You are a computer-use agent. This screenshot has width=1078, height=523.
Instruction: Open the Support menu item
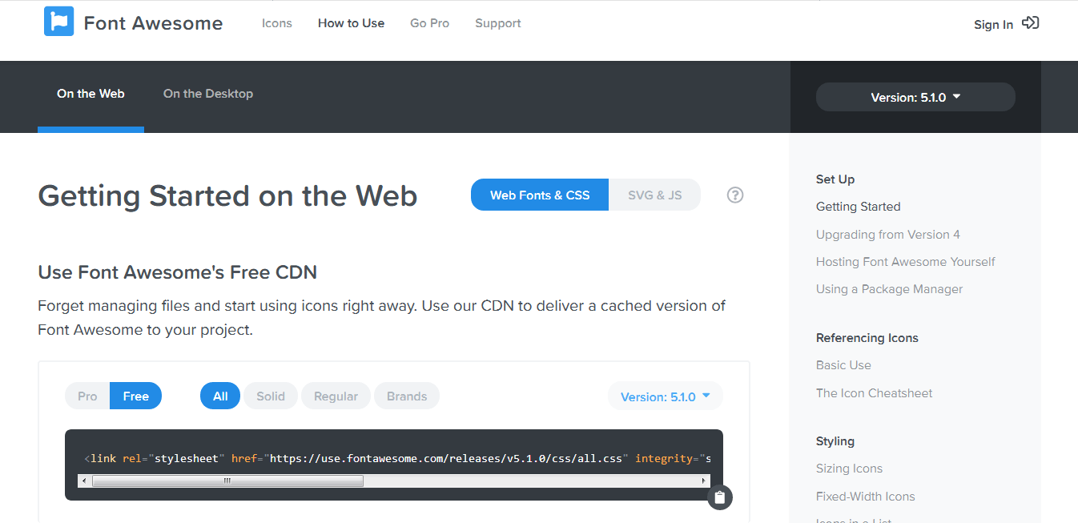point(498,23)
